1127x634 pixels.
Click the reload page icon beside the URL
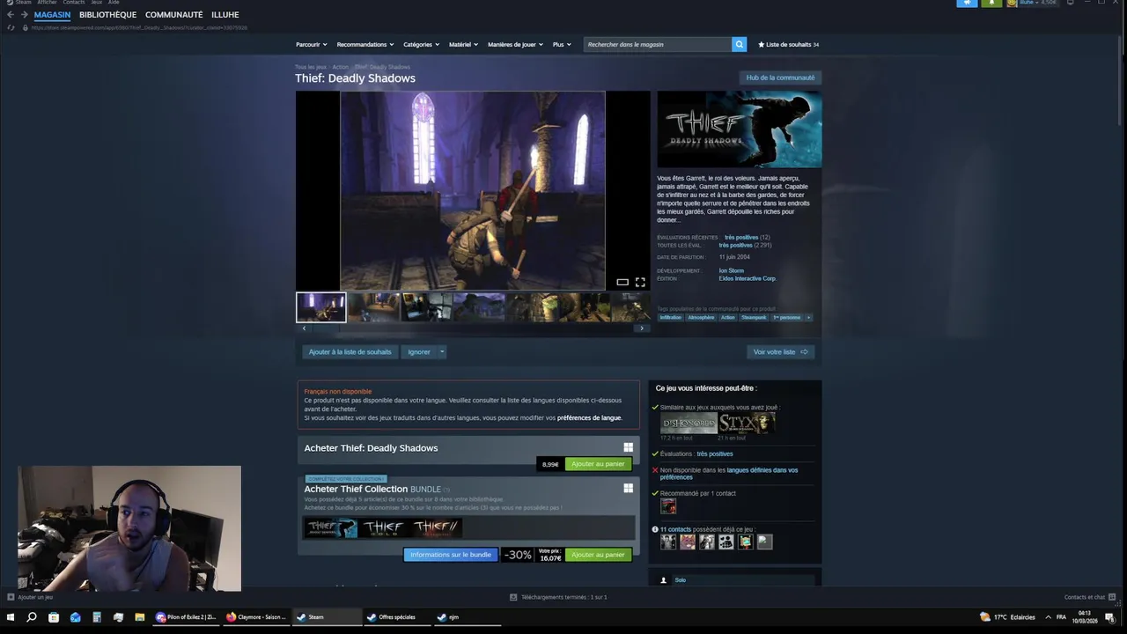11,27
